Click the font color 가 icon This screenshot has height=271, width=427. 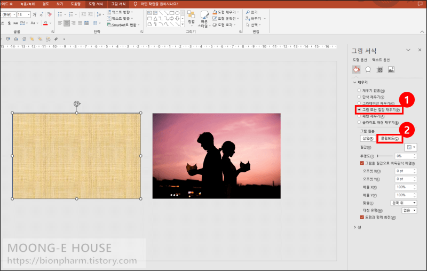pyautogui.click(x=45, y=23)
